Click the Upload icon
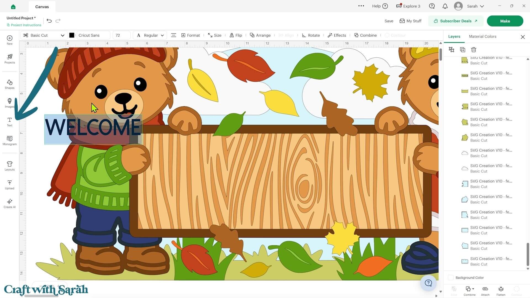530x298 pixels. coord(9,185)
